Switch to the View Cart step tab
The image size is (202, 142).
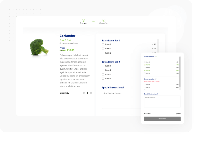pos(104,23)
